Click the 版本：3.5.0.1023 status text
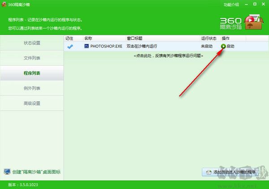Screen dimensions: 269x189 tap(23, 185)
